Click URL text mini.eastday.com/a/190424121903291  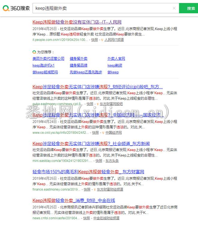(62, 161)
